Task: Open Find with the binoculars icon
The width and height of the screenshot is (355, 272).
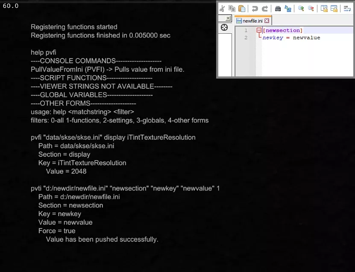Action: [x=278, y=9]
